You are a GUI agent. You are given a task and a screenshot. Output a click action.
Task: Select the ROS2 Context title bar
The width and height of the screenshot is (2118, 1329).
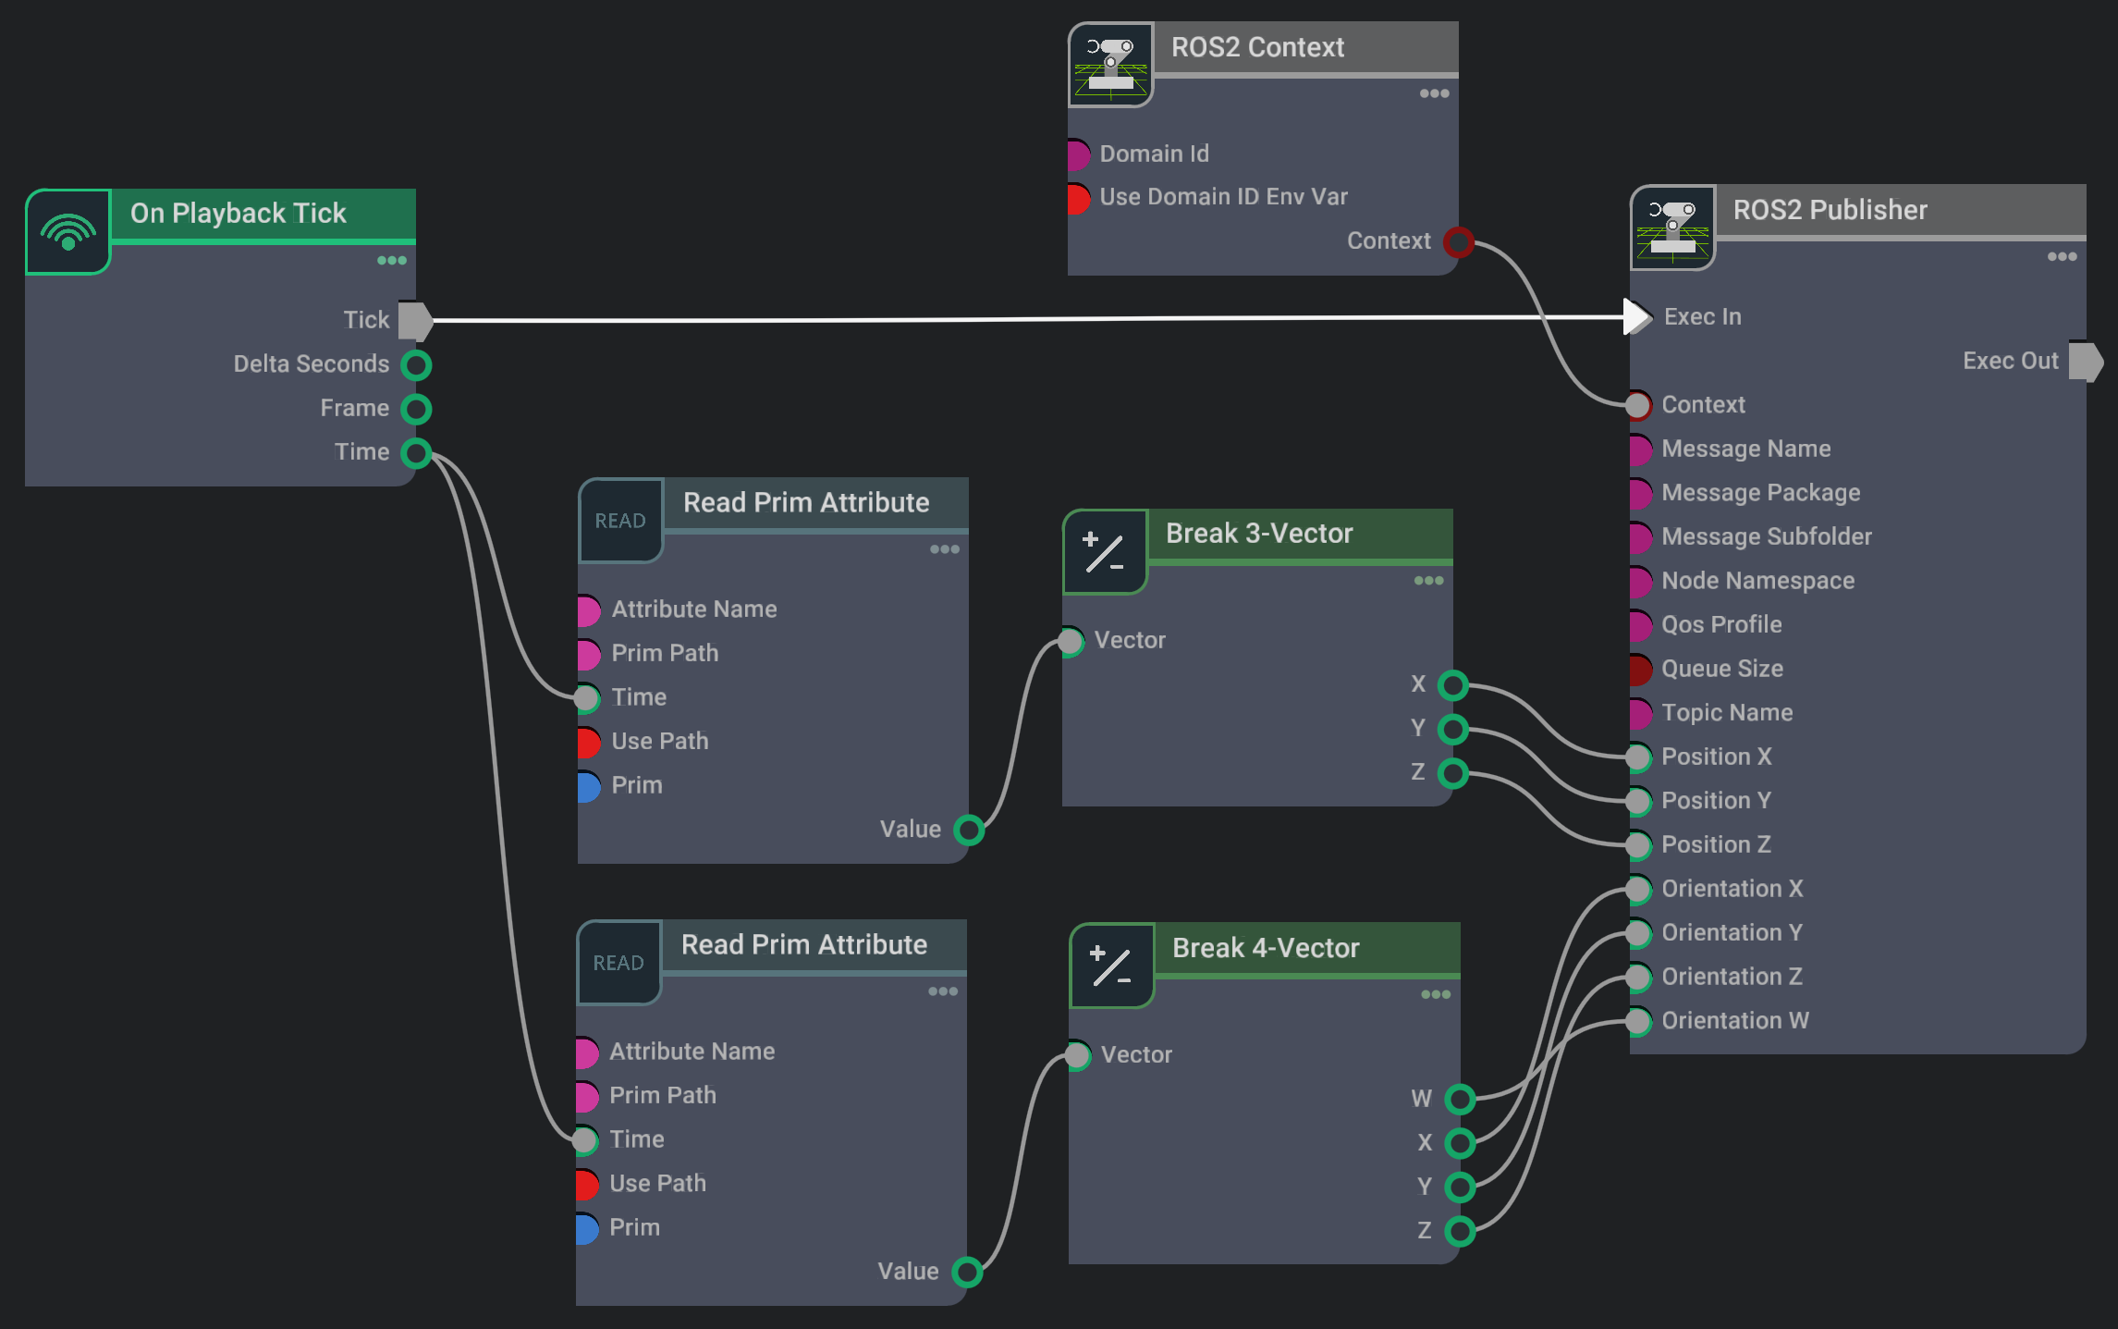point(1305,48)
